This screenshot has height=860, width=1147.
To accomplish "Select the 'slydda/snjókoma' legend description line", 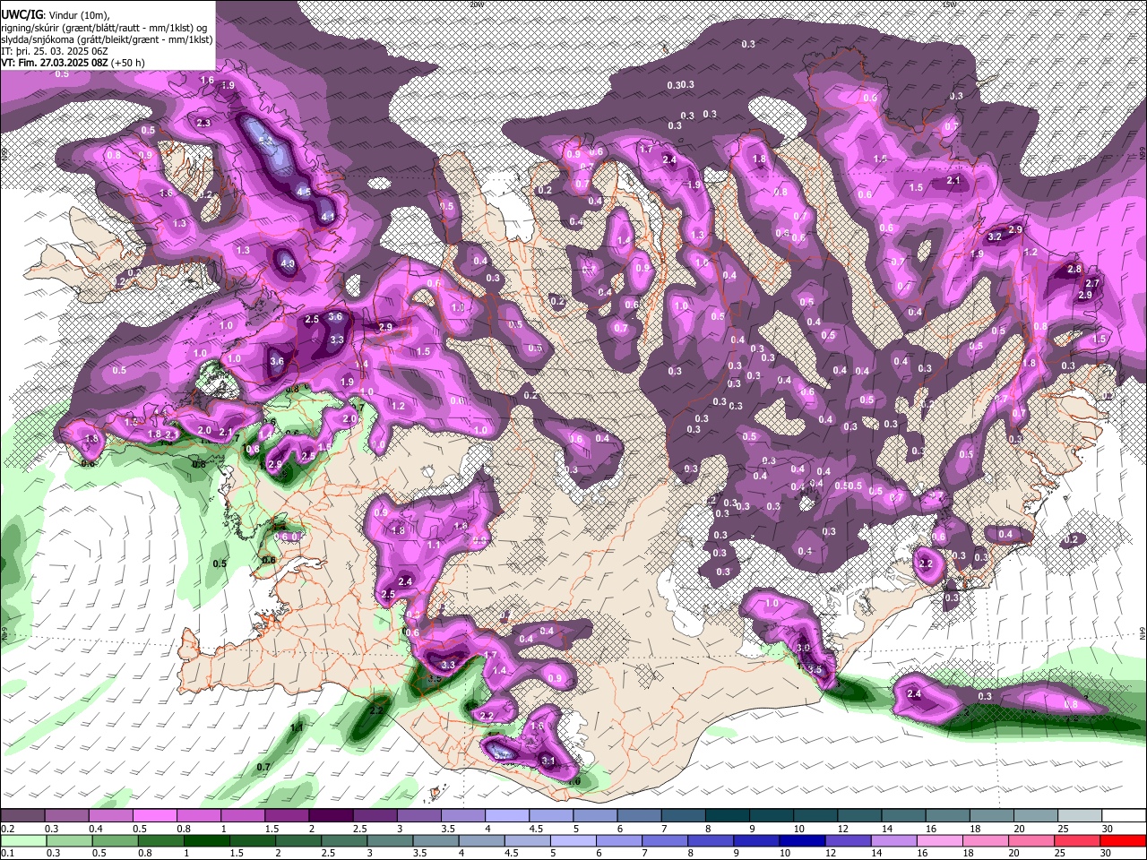I will pyautogui.click(x=107, y=39).
